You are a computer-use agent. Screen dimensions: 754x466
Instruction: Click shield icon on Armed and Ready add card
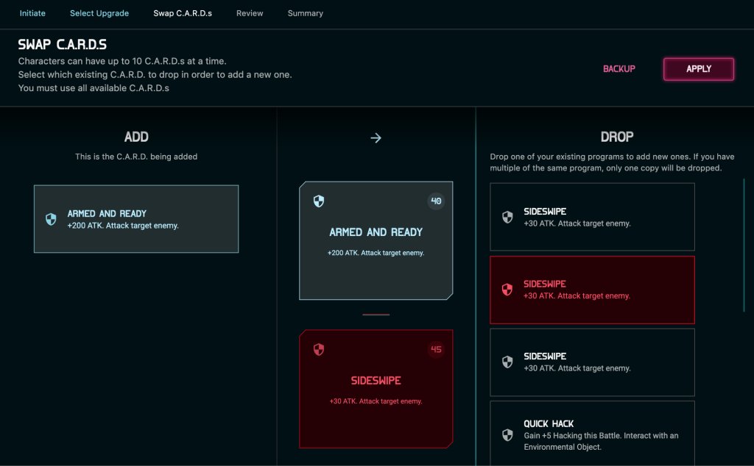pos(51,219)
